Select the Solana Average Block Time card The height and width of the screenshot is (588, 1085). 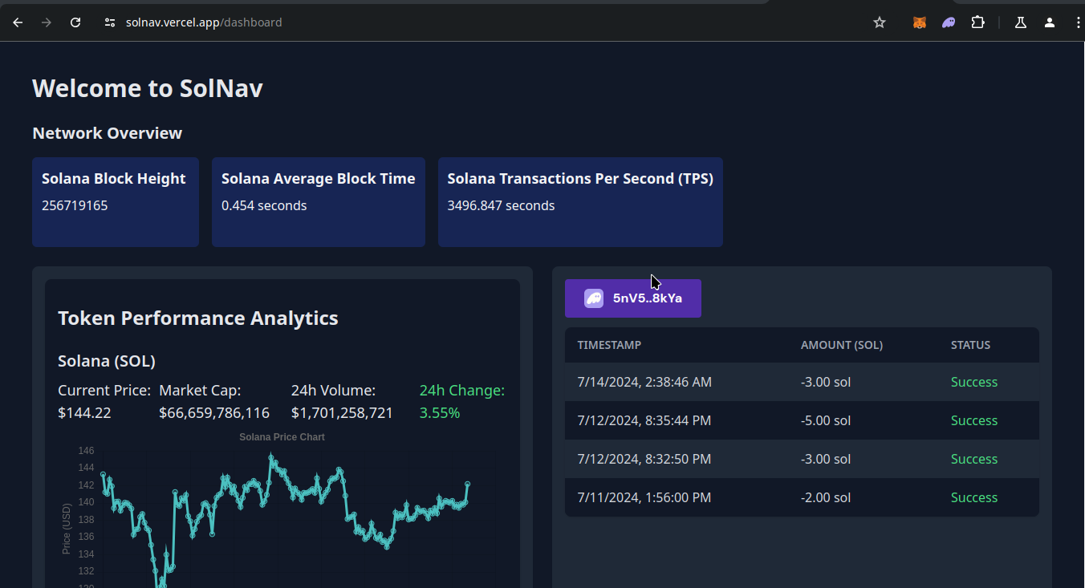point(319,202)
